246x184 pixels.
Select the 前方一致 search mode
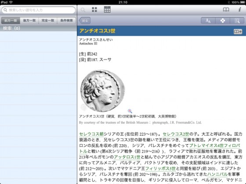tap(11, 21)
